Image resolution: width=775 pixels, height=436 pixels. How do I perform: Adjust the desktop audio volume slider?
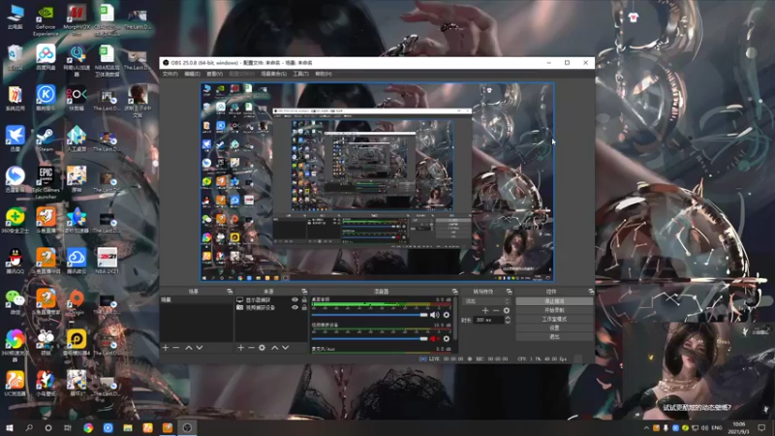pos(369,315)
